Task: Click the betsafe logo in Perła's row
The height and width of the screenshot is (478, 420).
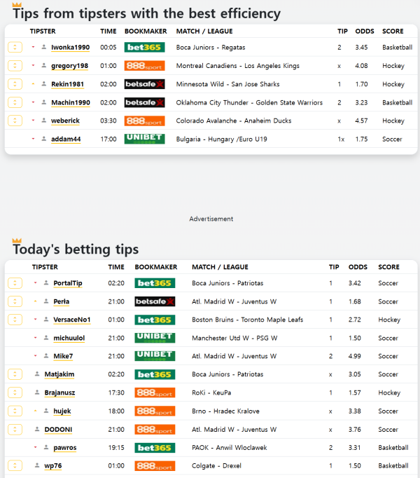Action: [155, 301]
